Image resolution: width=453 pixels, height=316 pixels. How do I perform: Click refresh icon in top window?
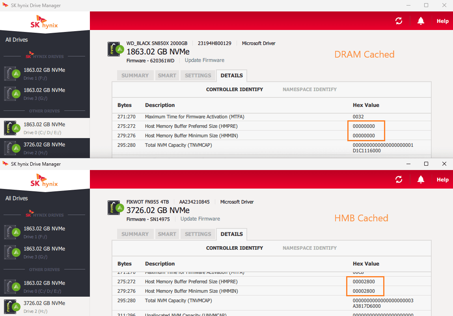click(x=399, y=21)
